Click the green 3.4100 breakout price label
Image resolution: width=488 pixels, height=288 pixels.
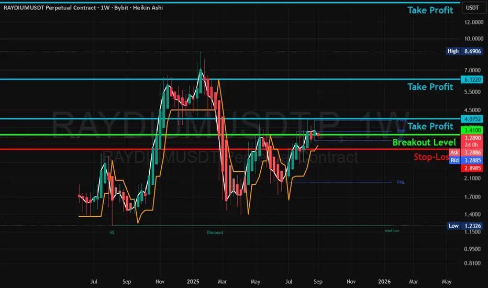point(472,130)
